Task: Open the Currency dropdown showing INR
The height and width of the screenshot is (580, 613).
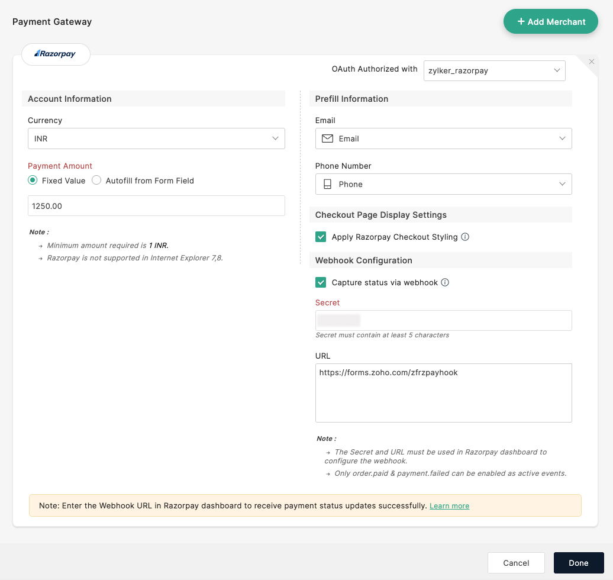Action: coord(156,138)
